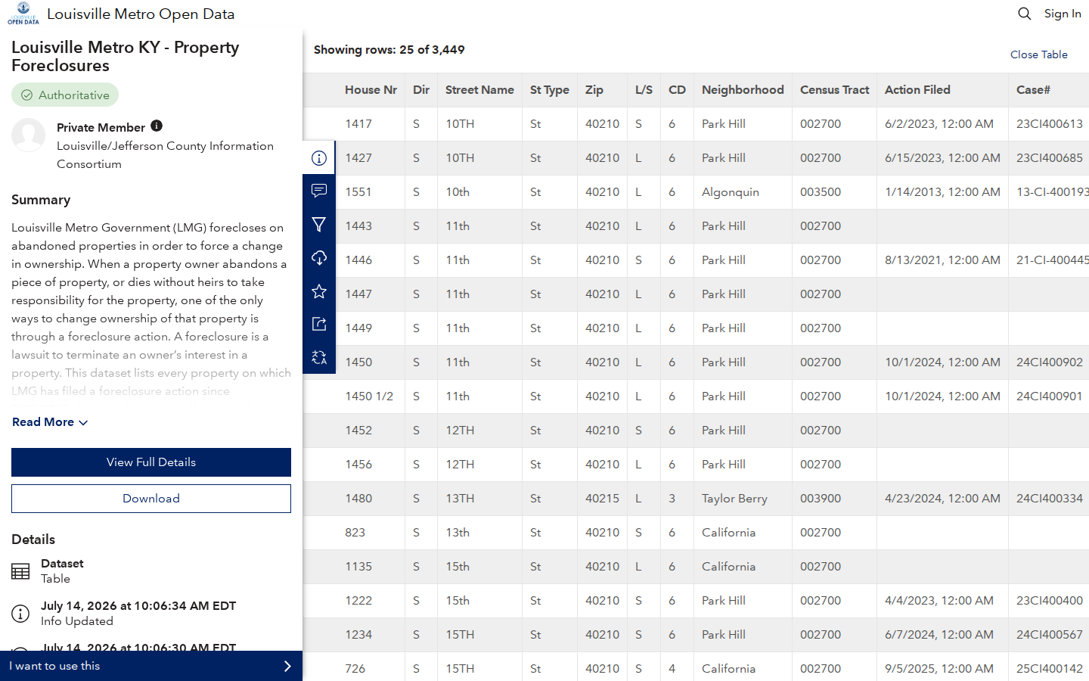Click the share sidebar icon
Viewport: 1089px width, 681px height.
(x=319, y=324)
